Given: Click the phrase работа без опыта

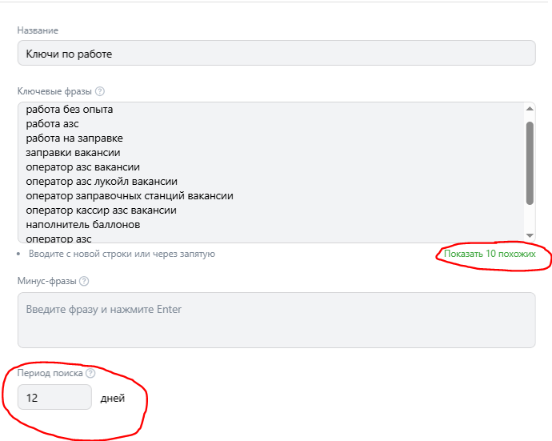Looking at the screenshot, I should [x=70, y=110].
